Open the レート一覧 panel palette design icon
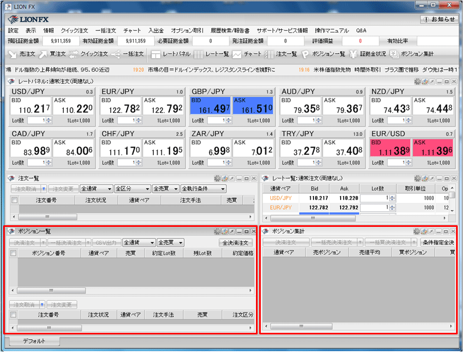The height and width of the screenshot is (352, 463). (x=425, y=178)
